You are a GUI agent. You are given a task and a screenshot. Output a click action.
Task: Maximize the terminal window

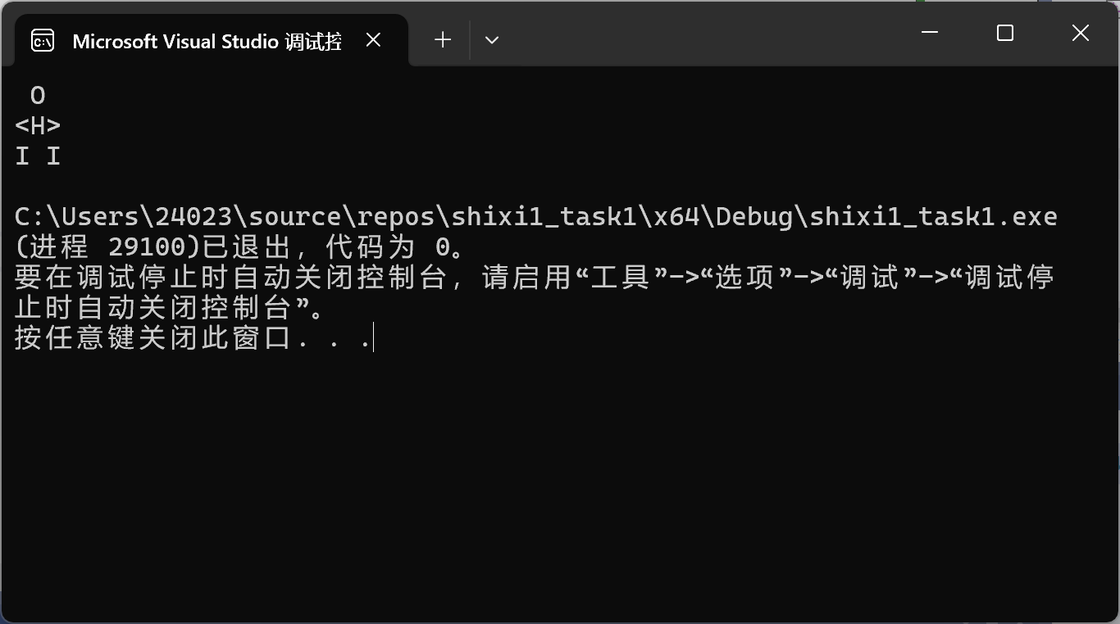coord(1004,33)
